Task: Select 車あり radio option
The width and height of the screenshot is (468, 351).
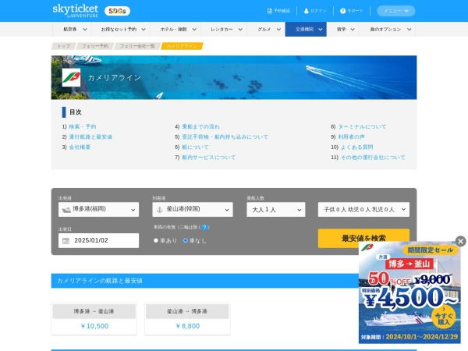Action: [156, 240]
